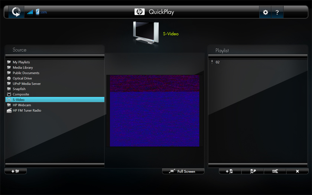Image resolution: width=312 pixels, height=195 pixels.
Task: Choose the Optical Drive source
Action: pos(55,78)
